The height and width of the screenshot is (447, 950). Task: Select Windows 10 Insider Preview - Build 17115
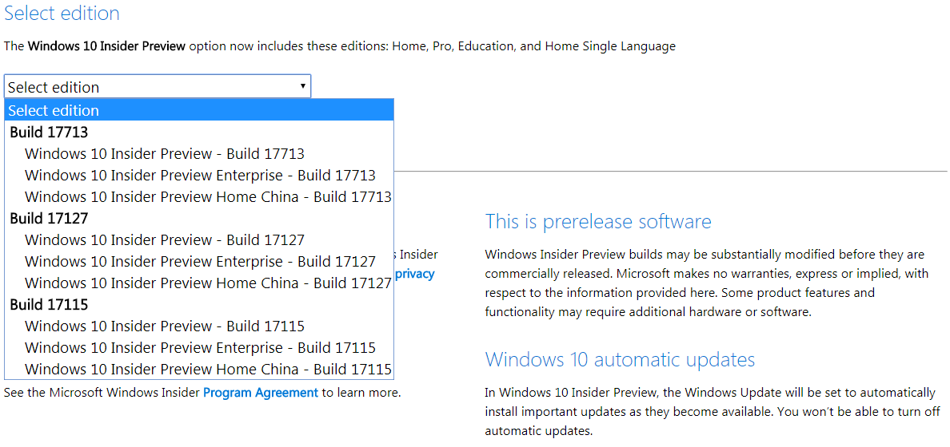pyautogui.click(x=199, y=326)
